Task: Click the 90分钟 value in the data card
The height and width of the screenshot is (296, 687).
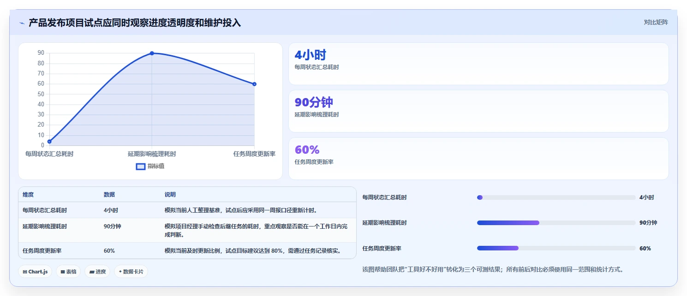Action: pos(314,102)
